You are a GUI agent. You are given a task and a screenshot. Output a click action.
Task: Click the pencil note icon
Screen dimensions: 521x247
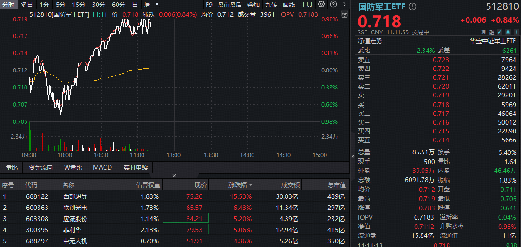[500, 32]
